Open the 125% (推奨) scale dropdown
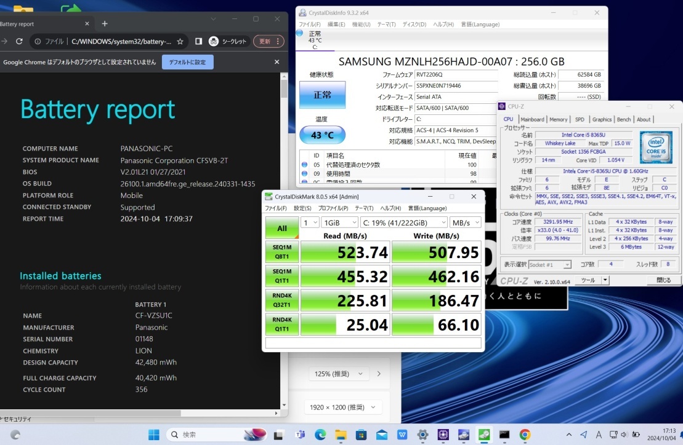The height and width of the screenshot is (445, 683). coord(339,374)
